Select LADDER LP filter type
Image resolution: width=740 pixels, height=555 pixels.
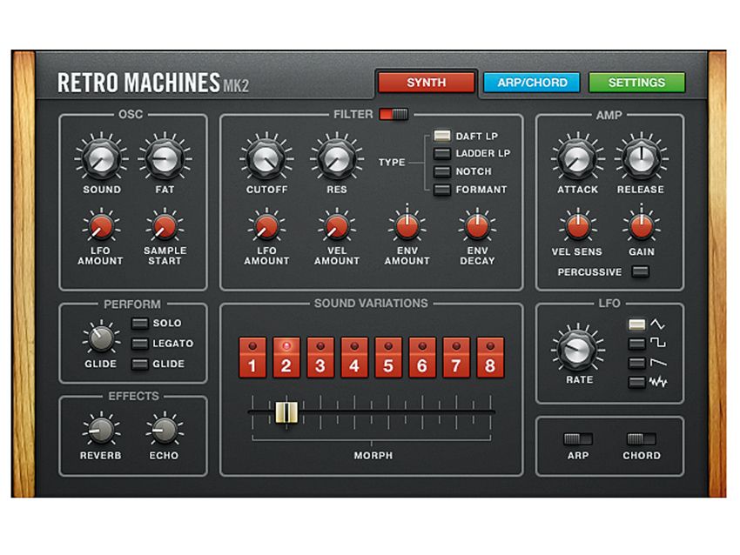click(442, 154)
